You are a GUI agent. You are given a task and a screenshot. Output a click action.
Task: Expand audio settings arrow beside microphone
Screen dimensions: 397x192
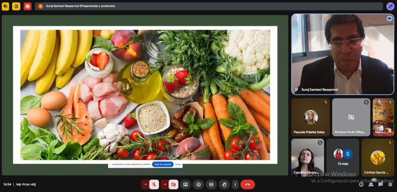145,185
